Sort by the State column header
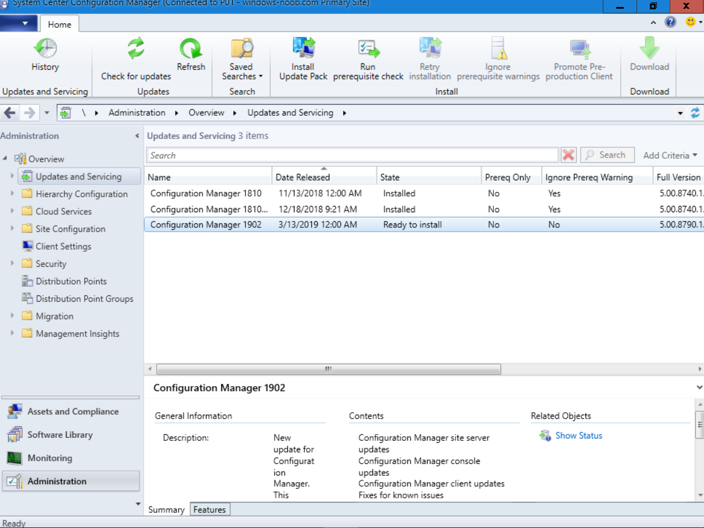 429,177
